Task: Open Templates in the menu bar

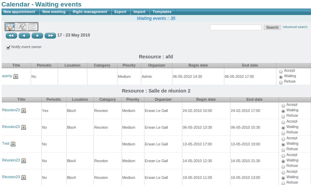Action: click(x=162, y=12)
